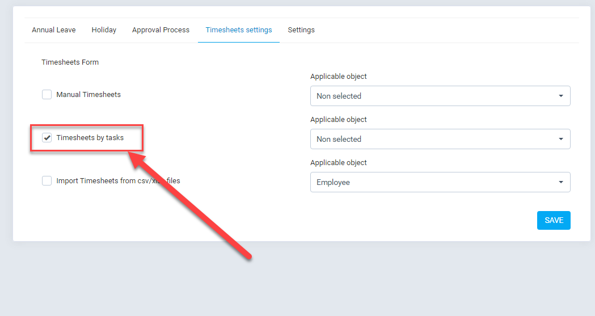Open the Annual Leave tab

53,30
